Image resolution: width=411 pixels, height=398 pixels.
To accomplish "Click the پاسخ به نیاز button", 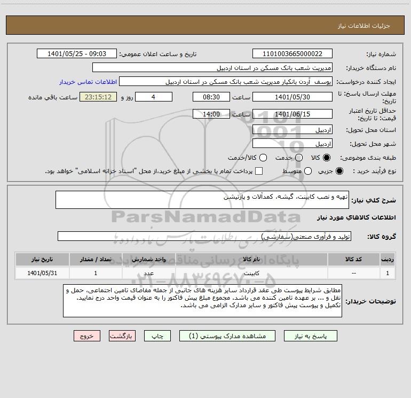I will tap(310, 336).
